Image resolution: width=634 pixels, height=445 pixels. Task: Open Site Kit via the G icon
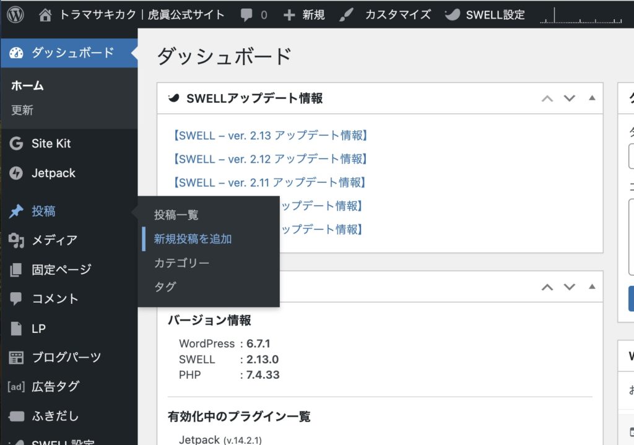coord(16,143)
